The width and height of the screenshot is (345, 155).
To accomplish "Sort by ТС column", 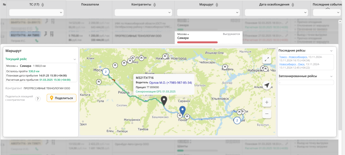I will 43,5.
